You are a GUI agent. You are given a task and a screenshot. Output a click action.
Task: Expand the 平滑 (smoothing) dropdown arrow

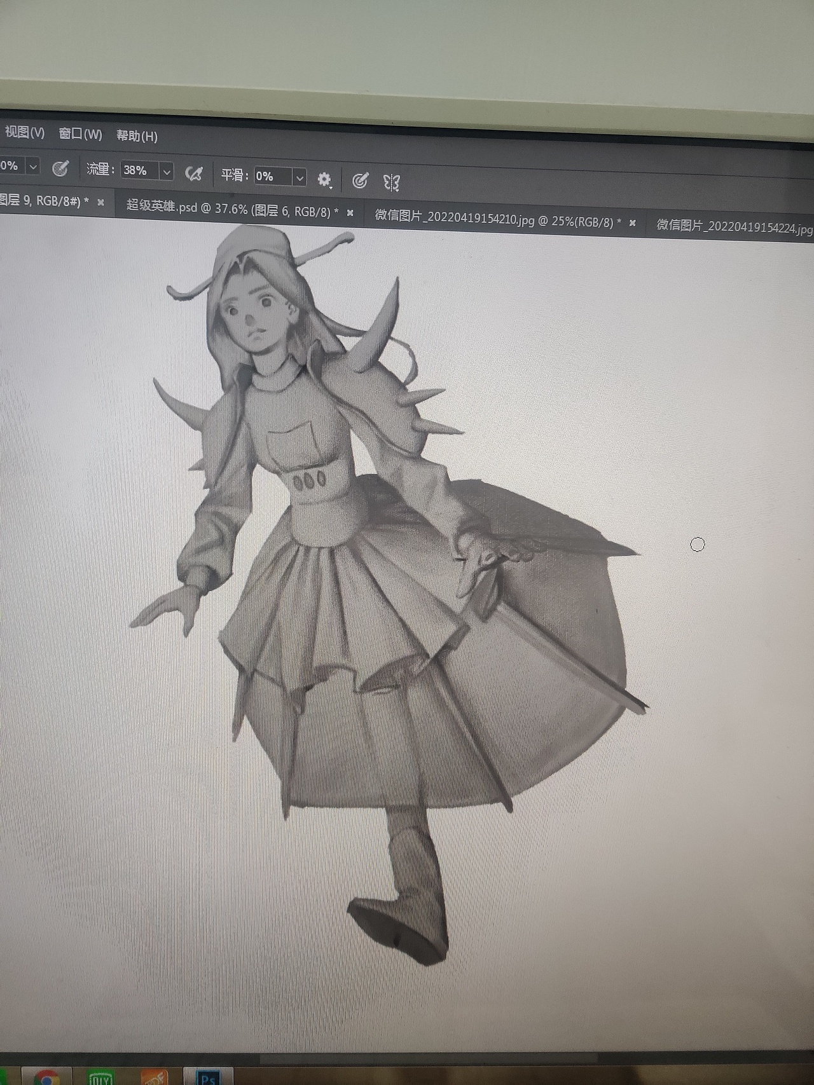tap(299, 178)
